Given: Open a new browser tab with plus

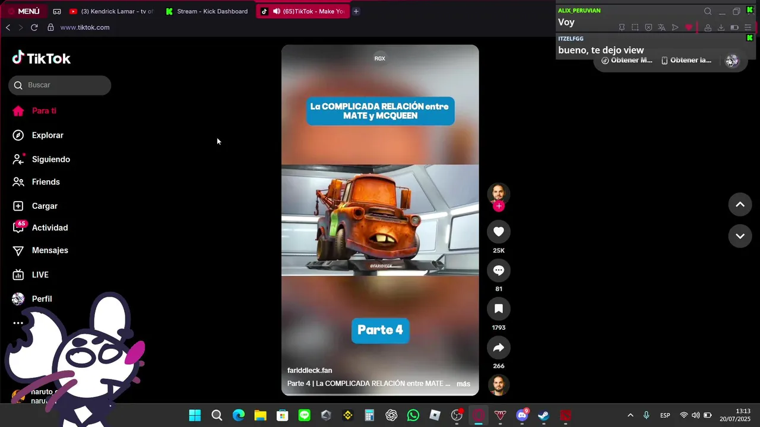Looking at the screenshot, I should tap(356, 11).
